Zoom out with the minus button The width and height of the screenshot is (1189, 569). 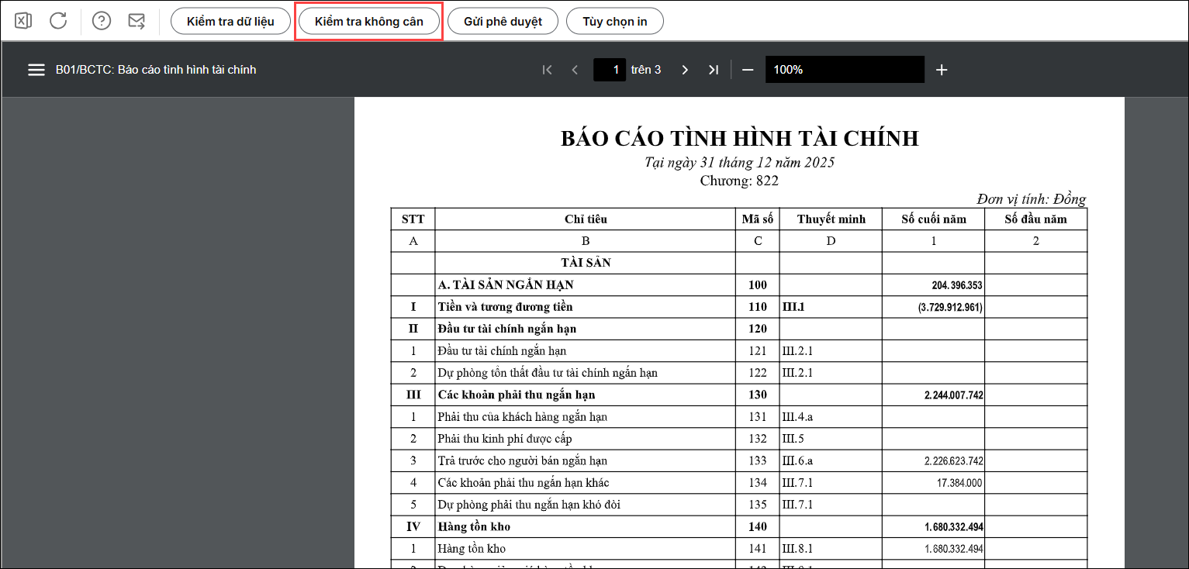tap(748, 70)
